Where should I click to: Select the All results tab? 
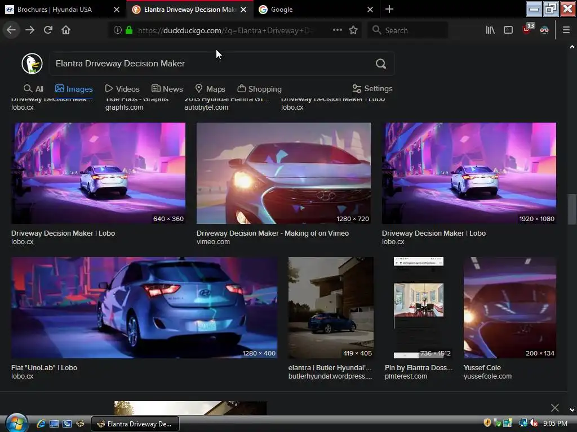pos(33,89)
